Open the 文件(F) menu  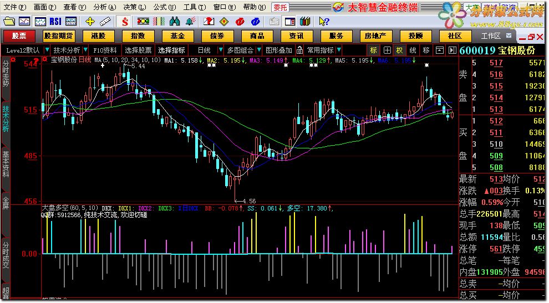(x=15, y=7)
